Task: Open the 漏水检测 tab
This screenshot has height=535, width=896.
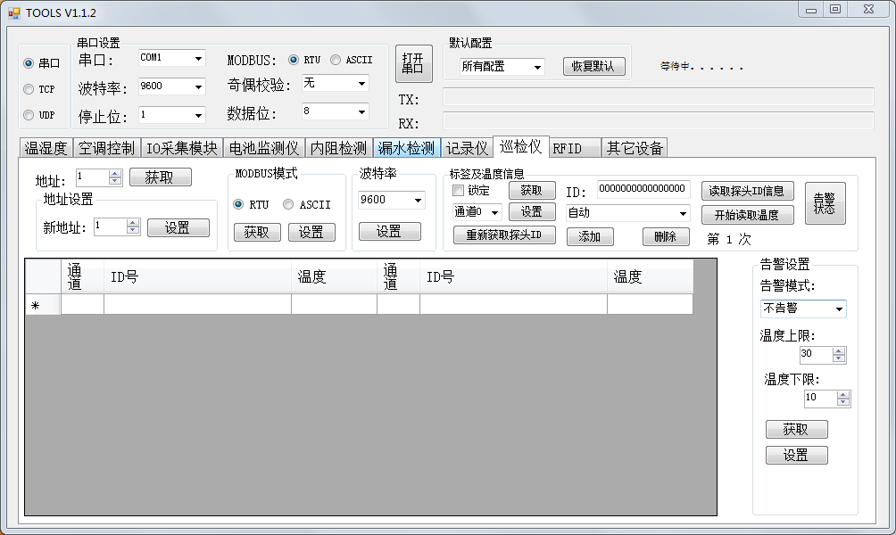Action: pos(406,148)
